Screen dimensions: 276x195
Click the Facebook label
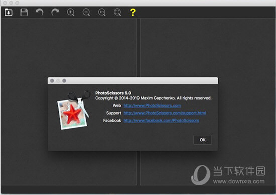(112, 121)
